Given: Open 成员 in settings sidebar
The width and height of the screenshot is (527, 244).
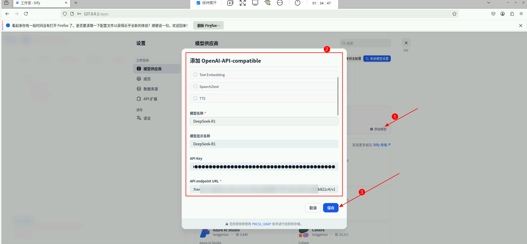Looking at the screenshot, I should 147,79.
